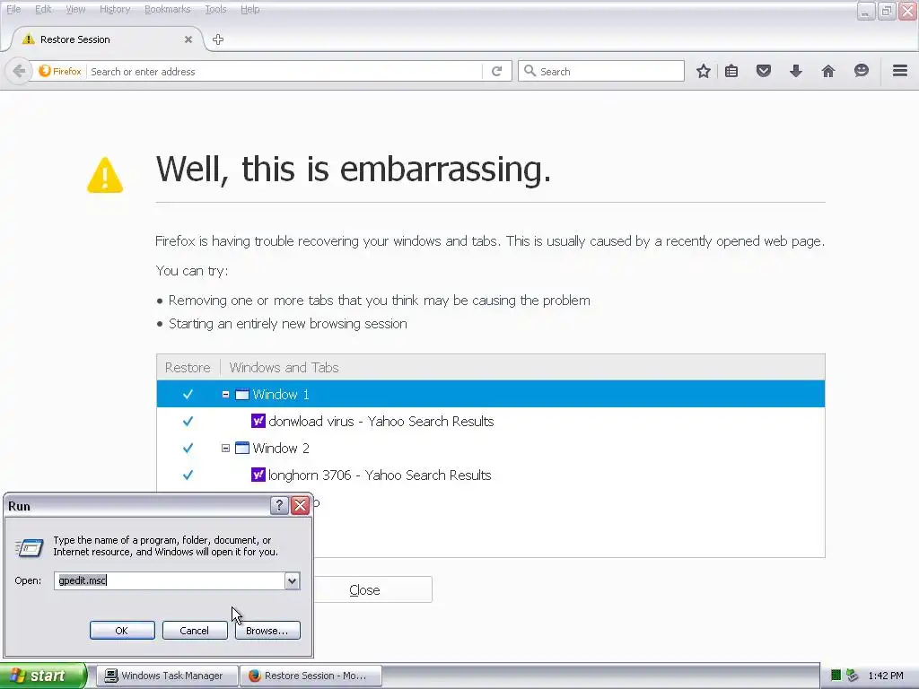Open the File menu
The height and width of the screenshot is (689, 919).
pos(13,9)
